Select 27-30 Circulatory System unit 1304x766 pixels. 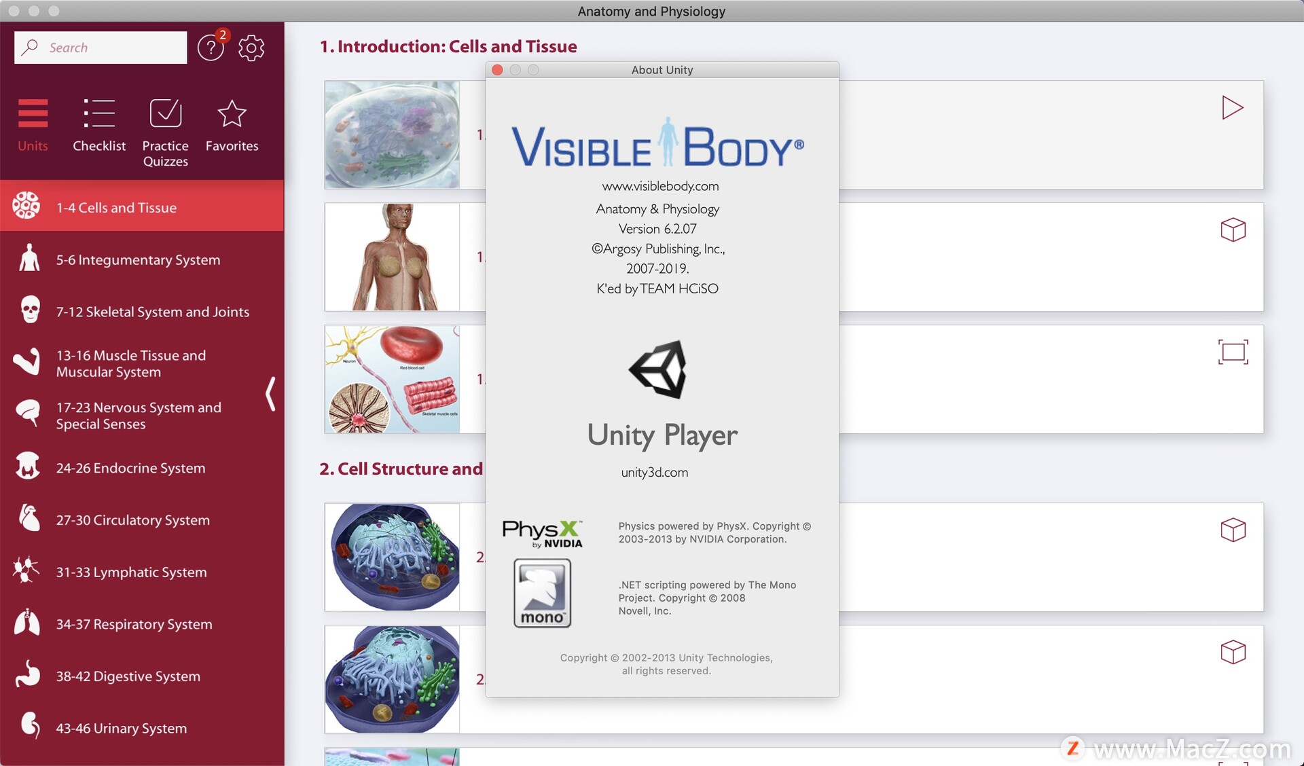(142, 519)
